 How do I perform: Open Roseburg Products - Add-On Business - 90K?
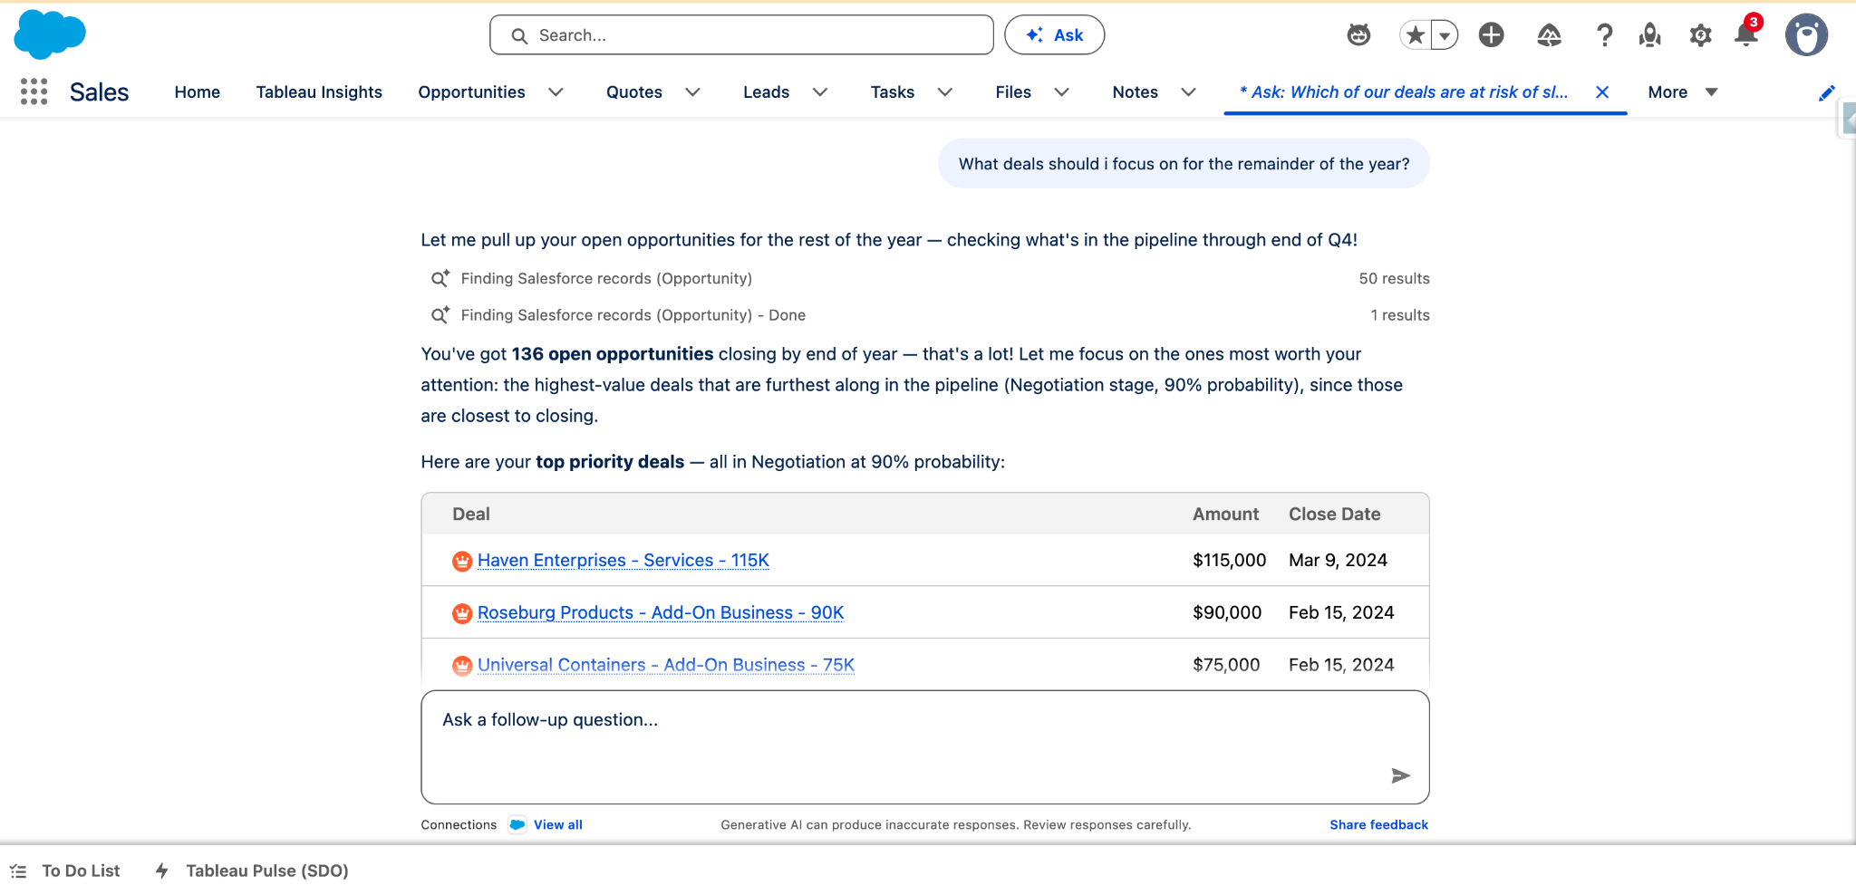pos(661,613)
